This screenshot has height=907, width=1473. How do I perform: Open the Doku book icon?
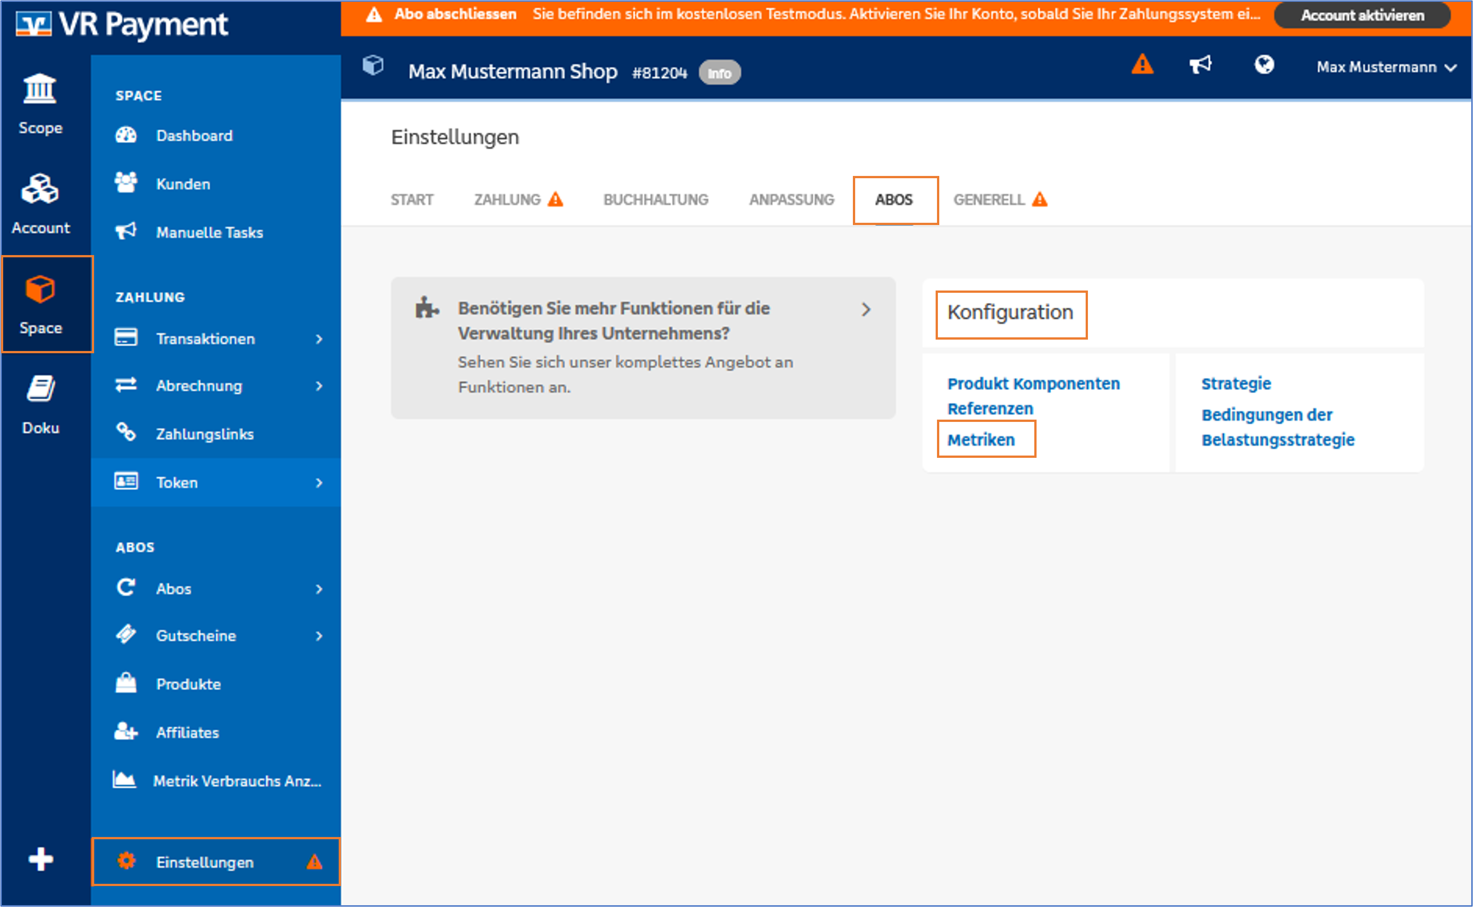click(x=40, y=389)
